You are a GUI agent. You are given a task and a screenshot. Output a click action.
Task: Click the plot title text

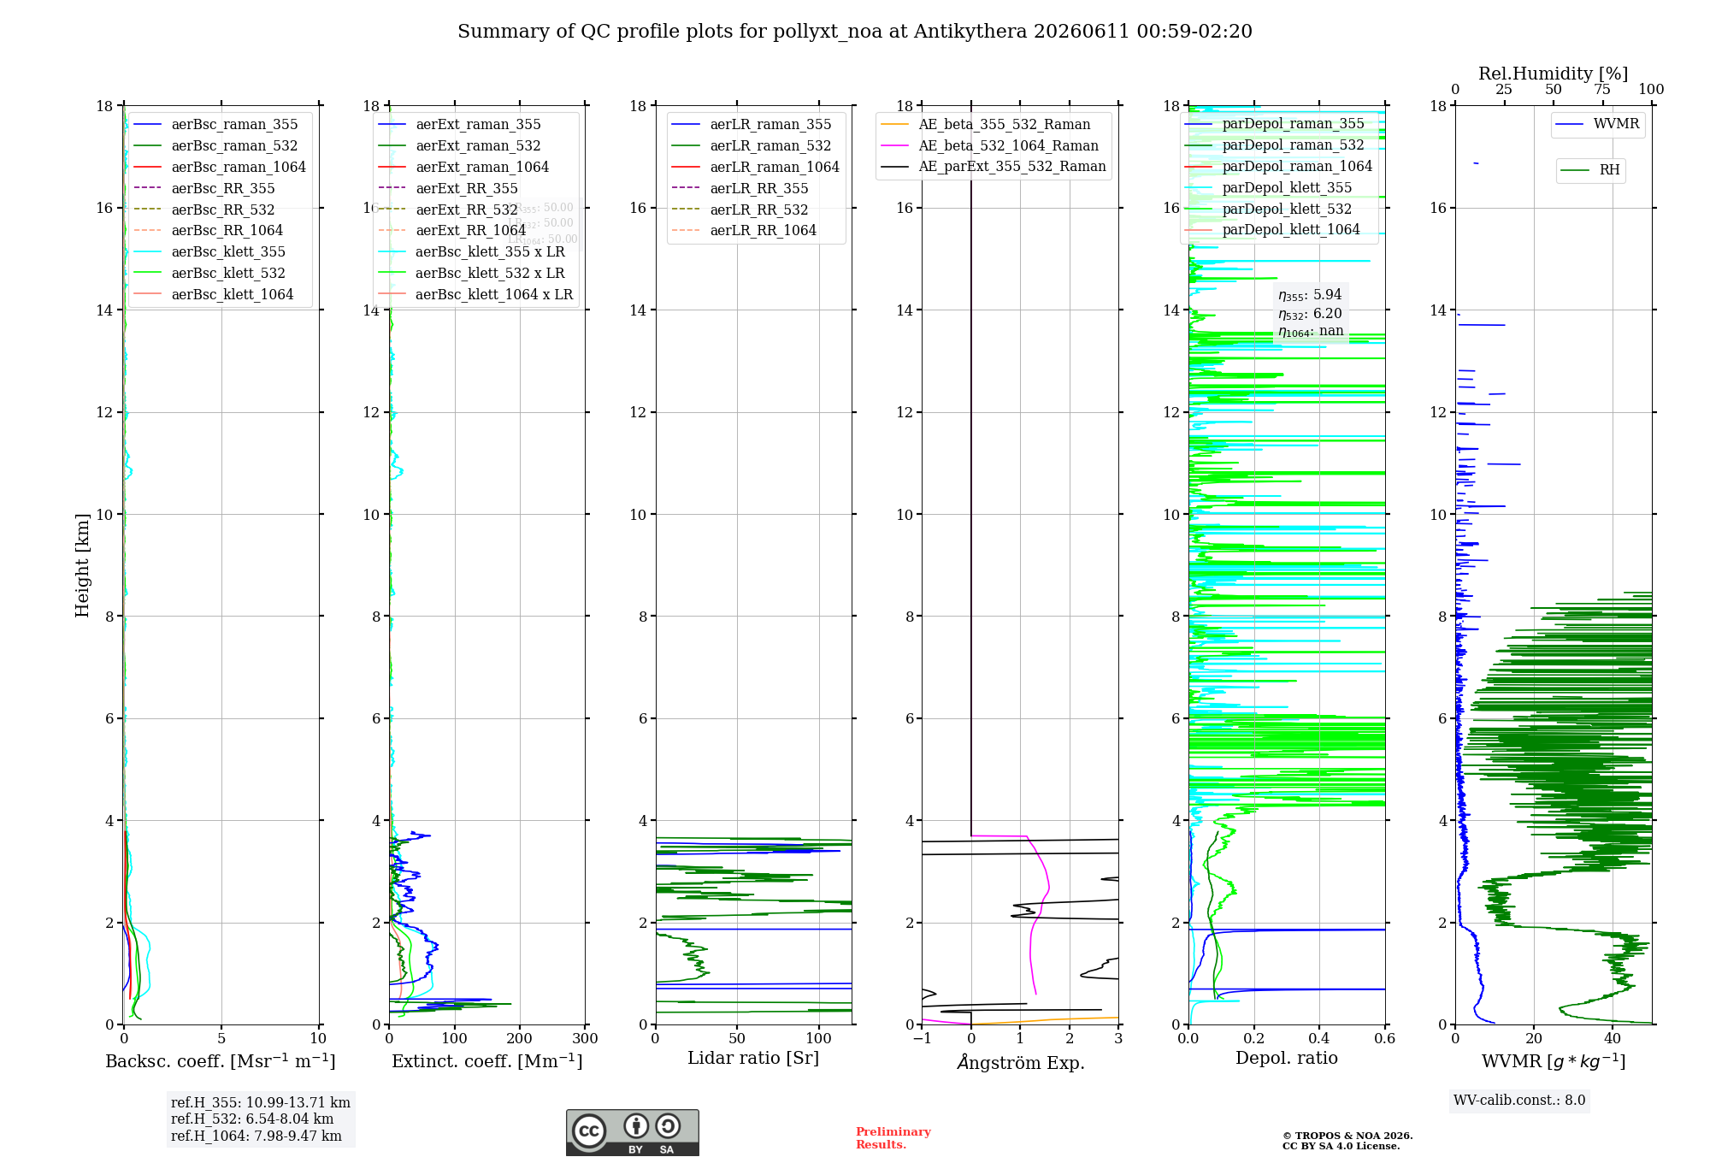pyautogui.click(x=855, y=32)
